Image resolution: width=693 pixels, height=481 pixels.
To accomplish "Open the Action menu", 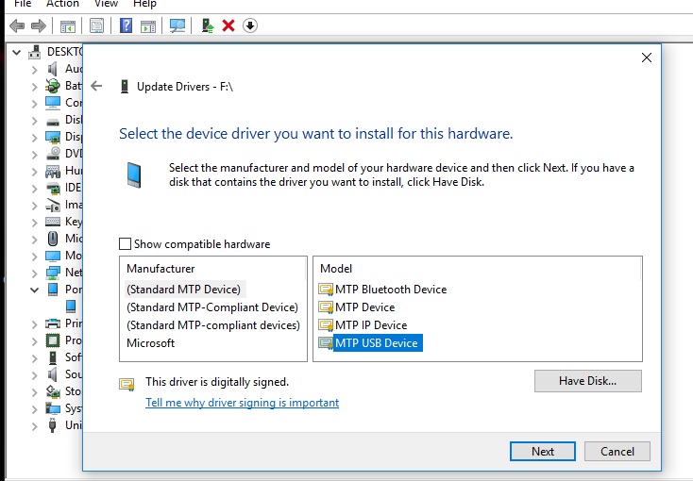I will (63, 4).
